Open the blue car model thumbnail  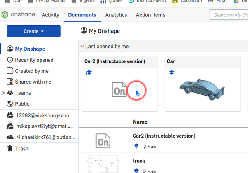click(x=202, y=89)
